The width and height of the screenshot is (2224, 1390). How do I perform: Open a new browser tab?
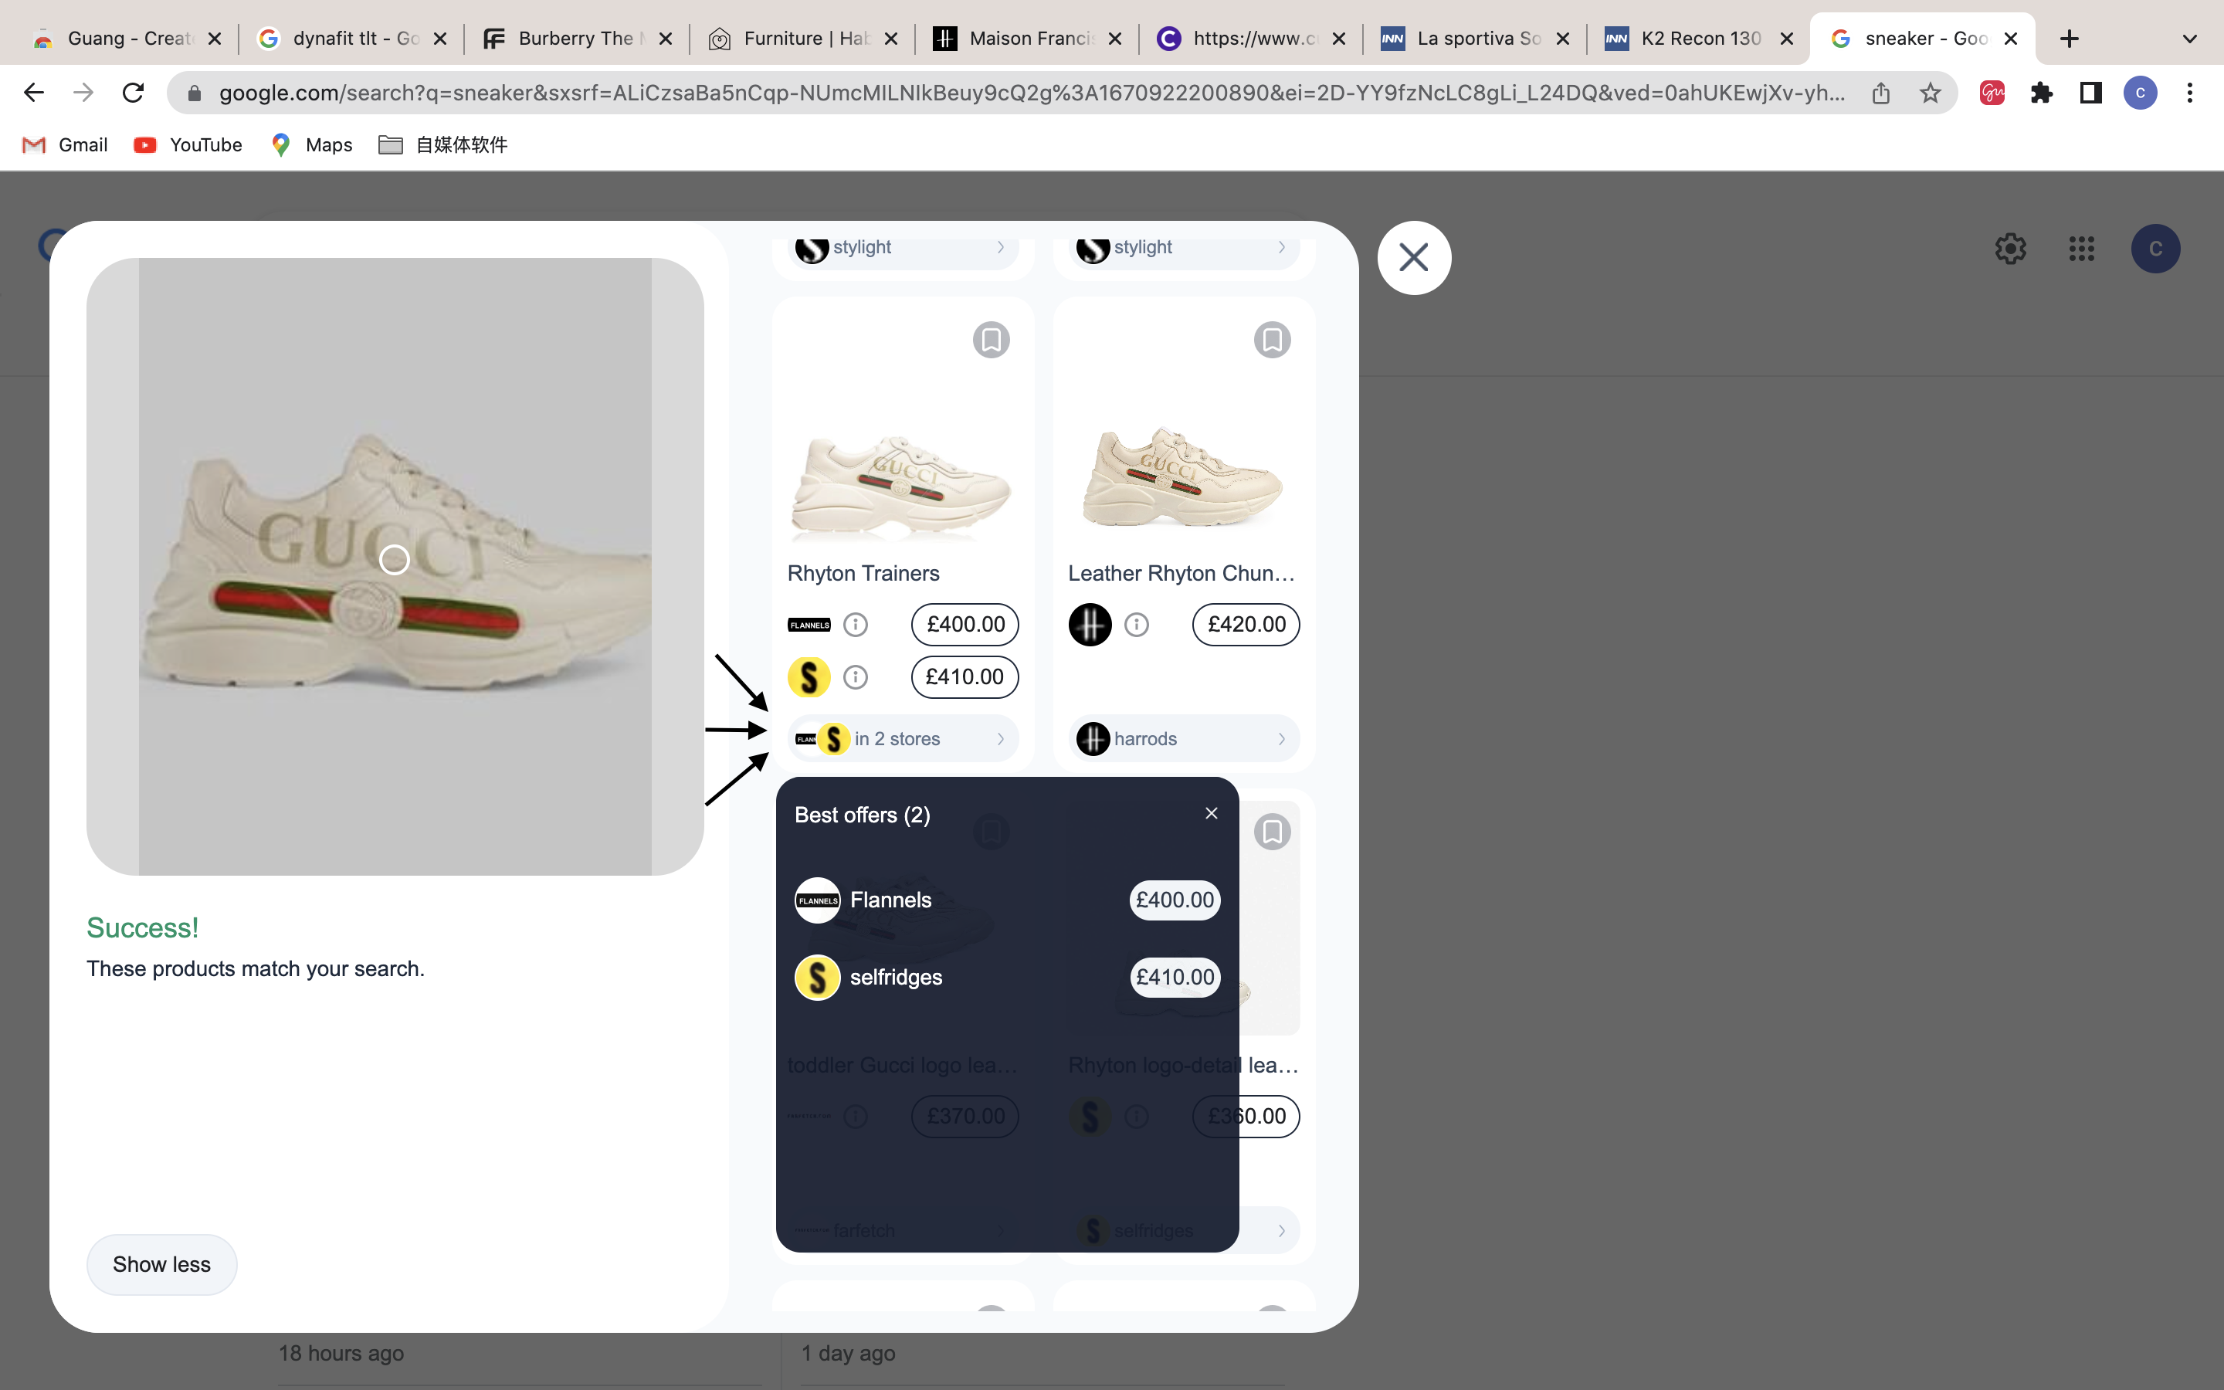click(2069, 39)
